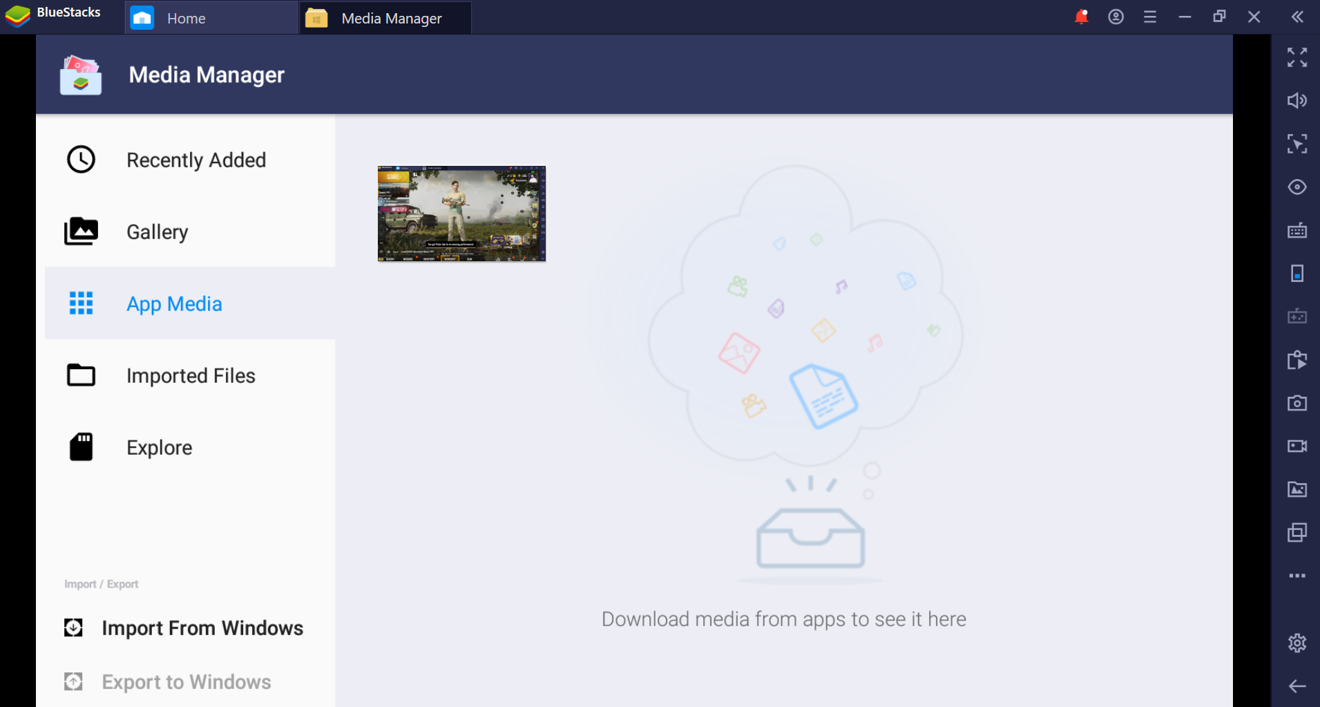Toggle the eye overlay icon
Viewport: 1320px width, 707px height.
click(x=1297, y=187)
